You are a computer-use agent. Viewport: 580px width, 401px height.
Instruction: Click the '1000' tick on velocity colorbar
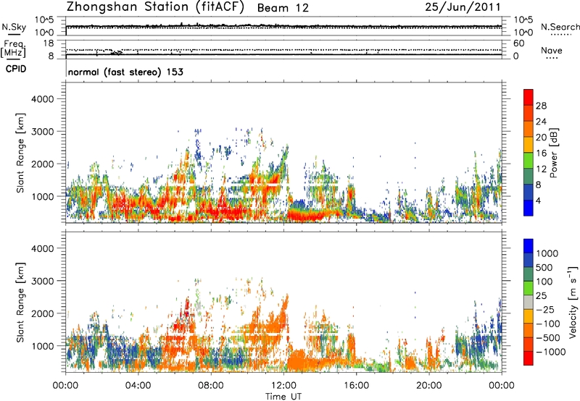[547, 253]
